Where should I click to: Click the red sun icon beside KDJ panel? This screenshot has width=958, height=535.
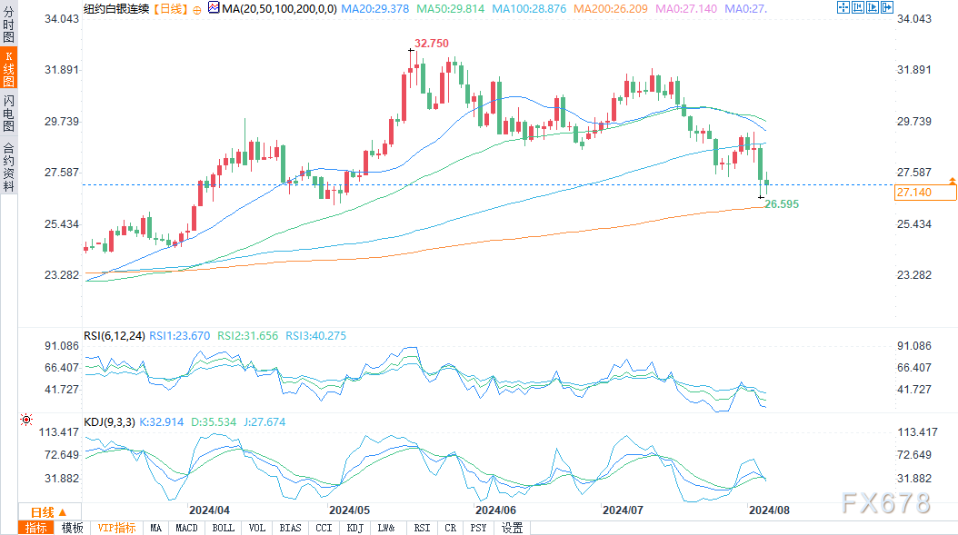(x=25, y=421)
